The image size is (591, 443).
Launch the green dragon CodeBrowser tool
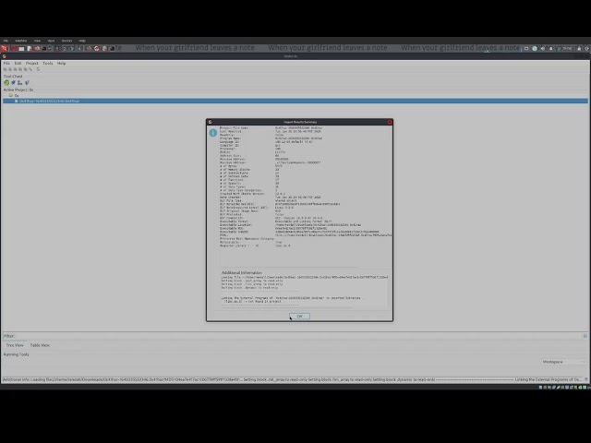(x=6, y=82)
